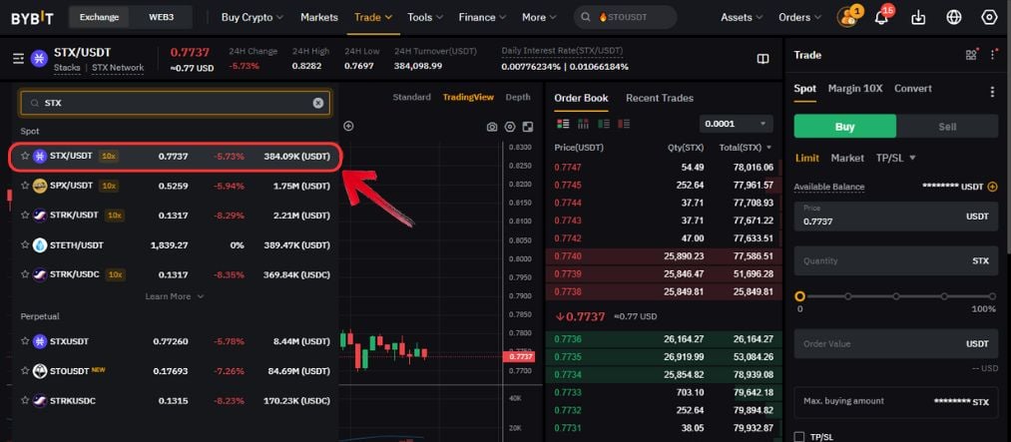Add indicator with chart plus icon
The height and width of the screenshot is (442, 1011).
[348, 127]
